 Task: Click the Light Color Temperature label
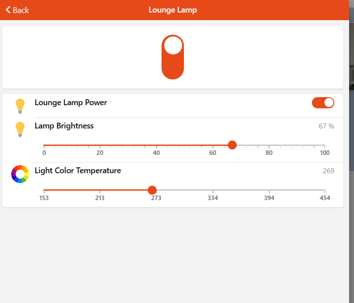tap(78, 171)
